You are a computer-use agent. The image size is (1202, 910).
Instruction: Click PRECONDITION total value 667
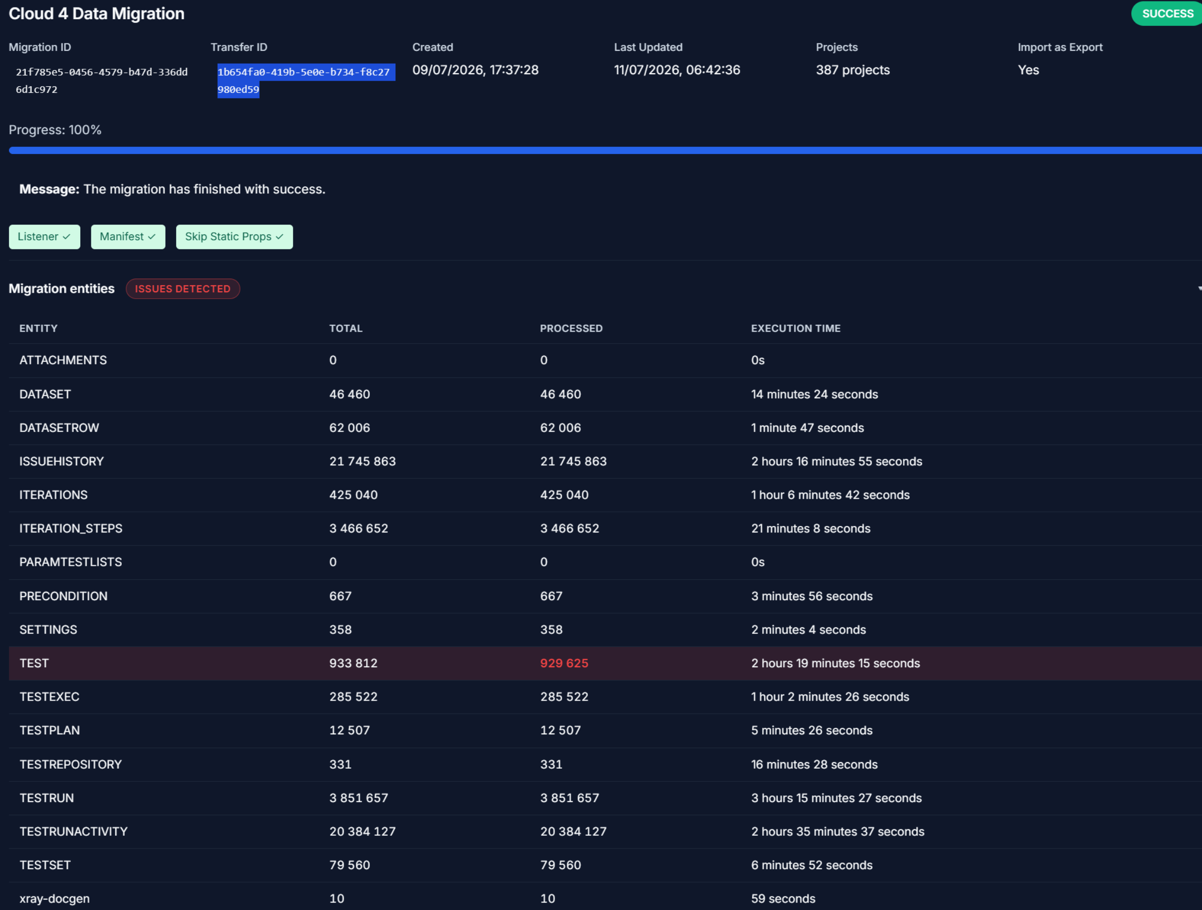pyautogui.click(x=340, y=596)
